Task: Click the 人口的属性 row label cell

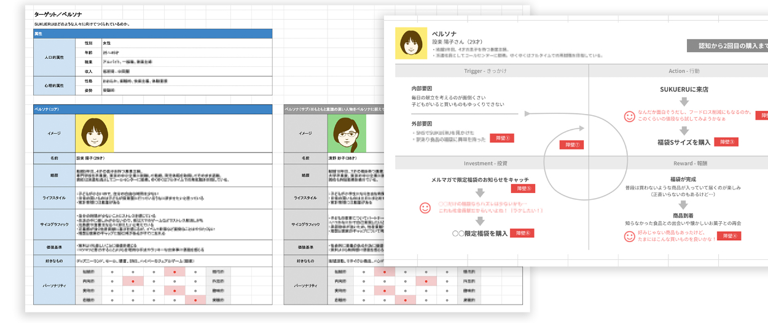Action: point(54,57)
